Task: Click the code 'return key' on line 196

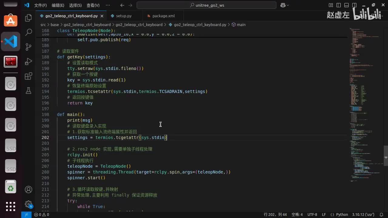Action: point(80,103)
